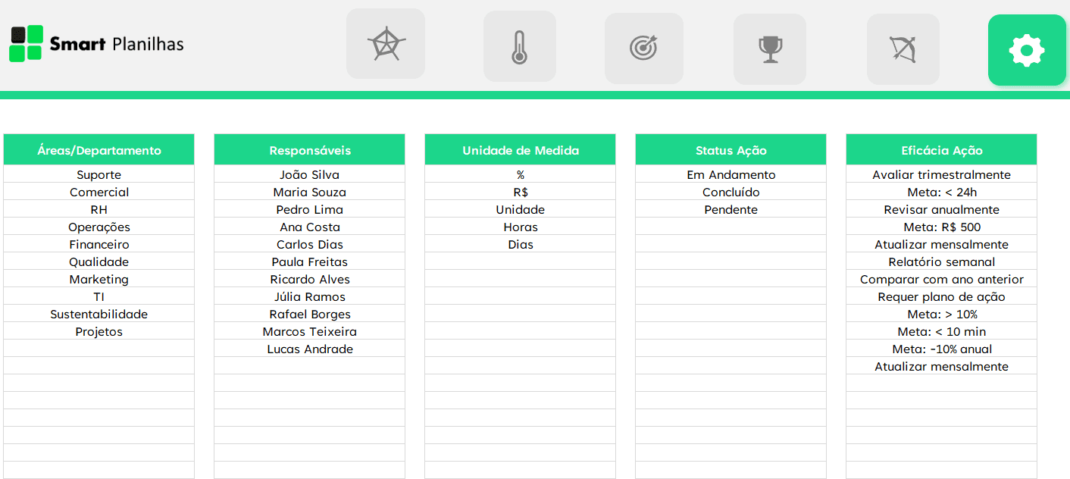
Task: Open the target bullseye icon page
Action: pyautogui.click(x=643, y=49)
